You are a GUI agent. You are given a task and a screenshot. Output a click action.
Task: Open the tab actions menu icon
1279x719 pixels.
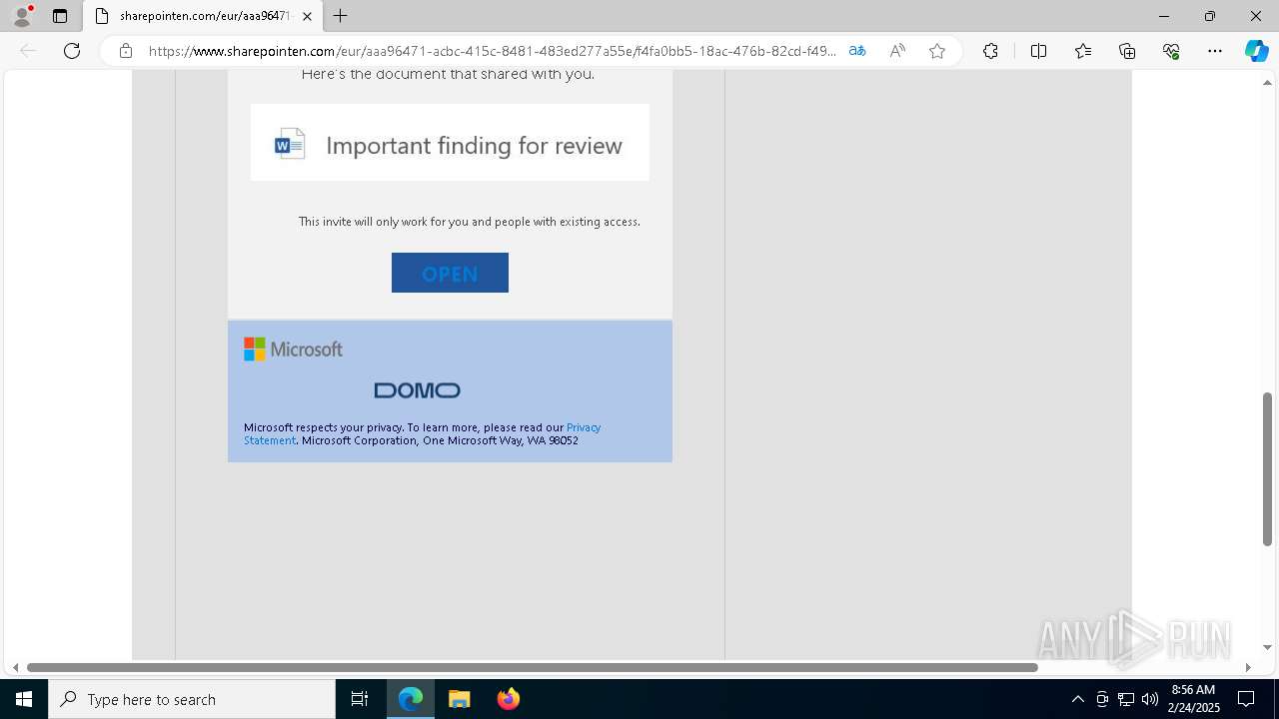[x=60, y=16]
